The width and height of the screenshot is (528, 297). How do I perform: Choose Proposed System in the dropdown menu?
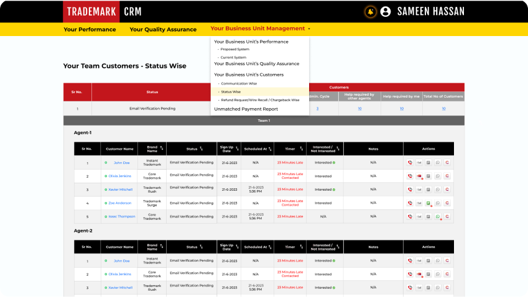[x=234, y=49]
